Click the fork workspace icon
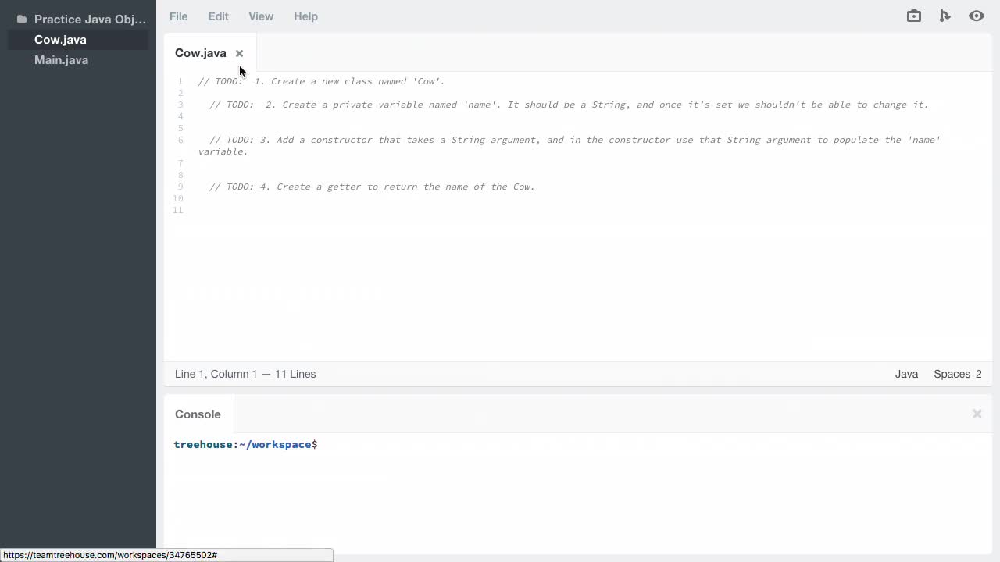The height and width of the screenshot is (562, 1000). click(x=945, y=16)
